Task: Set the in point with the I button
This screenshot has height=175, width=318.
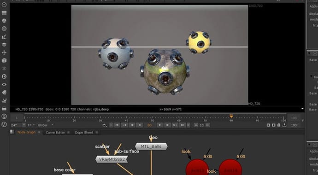Action: 111,125
